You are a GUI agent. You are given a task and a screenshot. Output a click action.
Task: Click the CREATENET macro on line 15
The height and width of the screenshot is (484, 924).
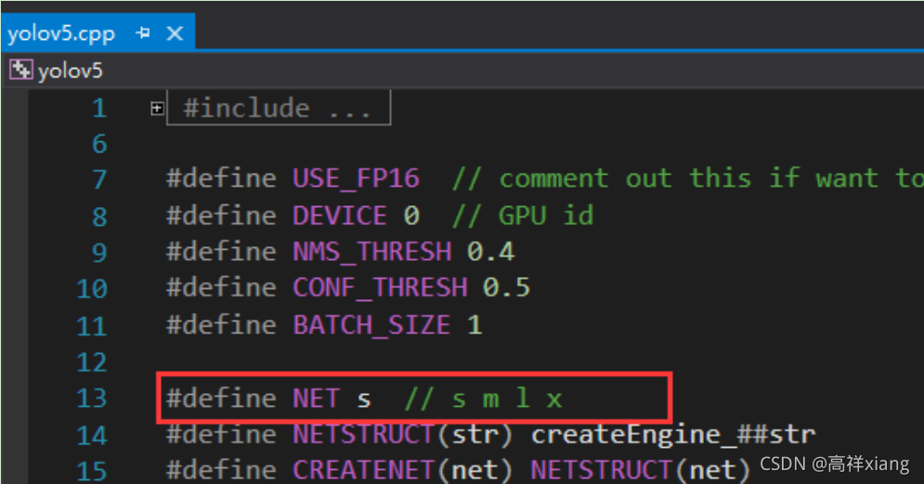click(x=364, y=470)
